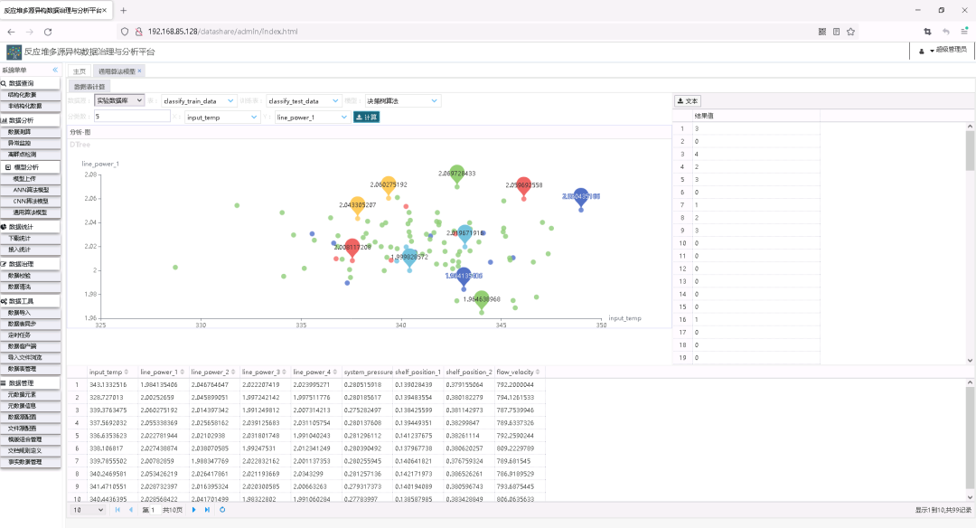This screenshot has height=528, width=976.
Task: Click the 文本 export button
Action: (x=688, y=101)
